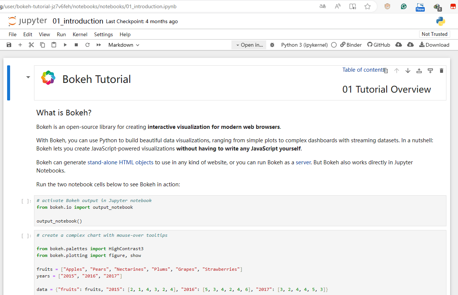
Task: Paste cell from clipboard
Action: [54, 45]
